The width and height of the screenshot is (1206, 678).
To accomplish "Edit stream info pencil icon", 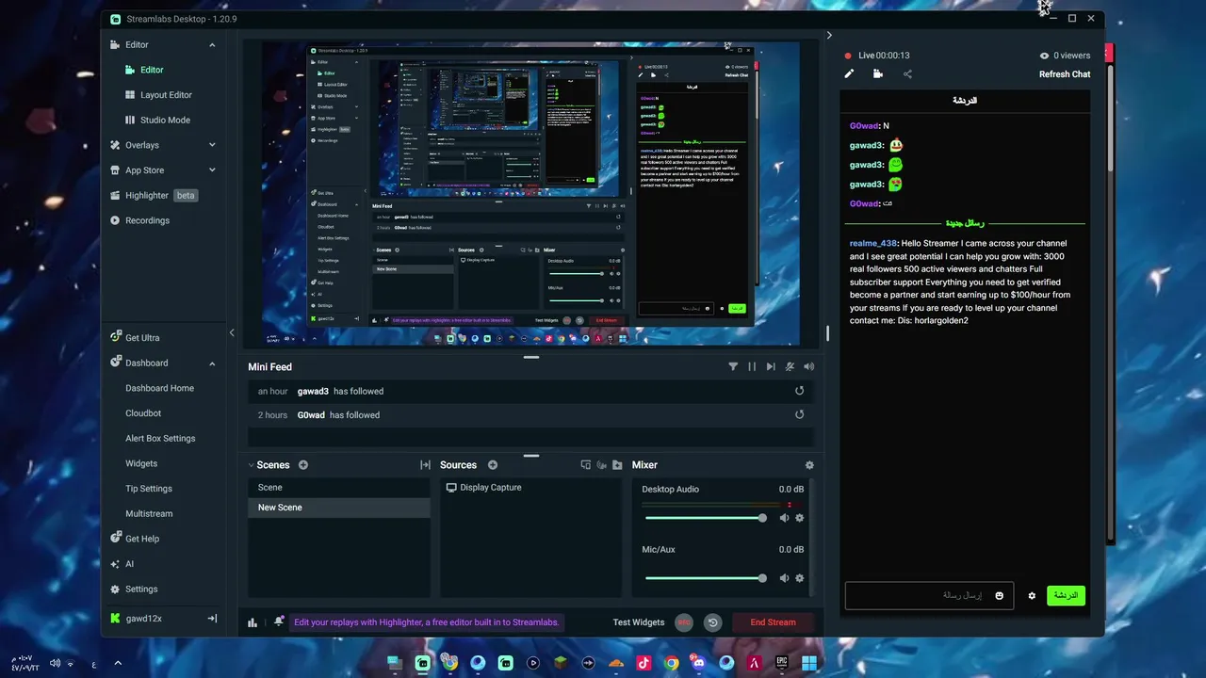I will point(849,74).
